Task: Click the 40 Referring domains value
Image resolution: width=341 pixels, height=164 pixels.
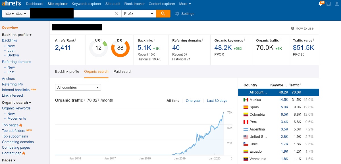Action: [x=176, y=48]
